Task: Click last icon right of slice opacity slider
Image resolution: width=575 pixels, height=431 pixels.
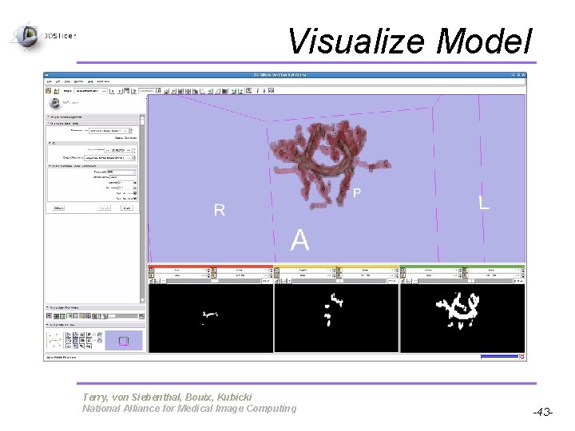Action: [x=142, y=316]
